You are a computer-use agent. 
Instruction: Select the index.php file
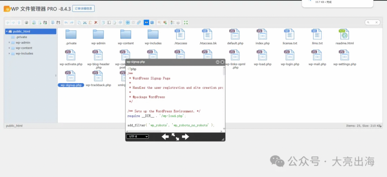pos(263,37)
